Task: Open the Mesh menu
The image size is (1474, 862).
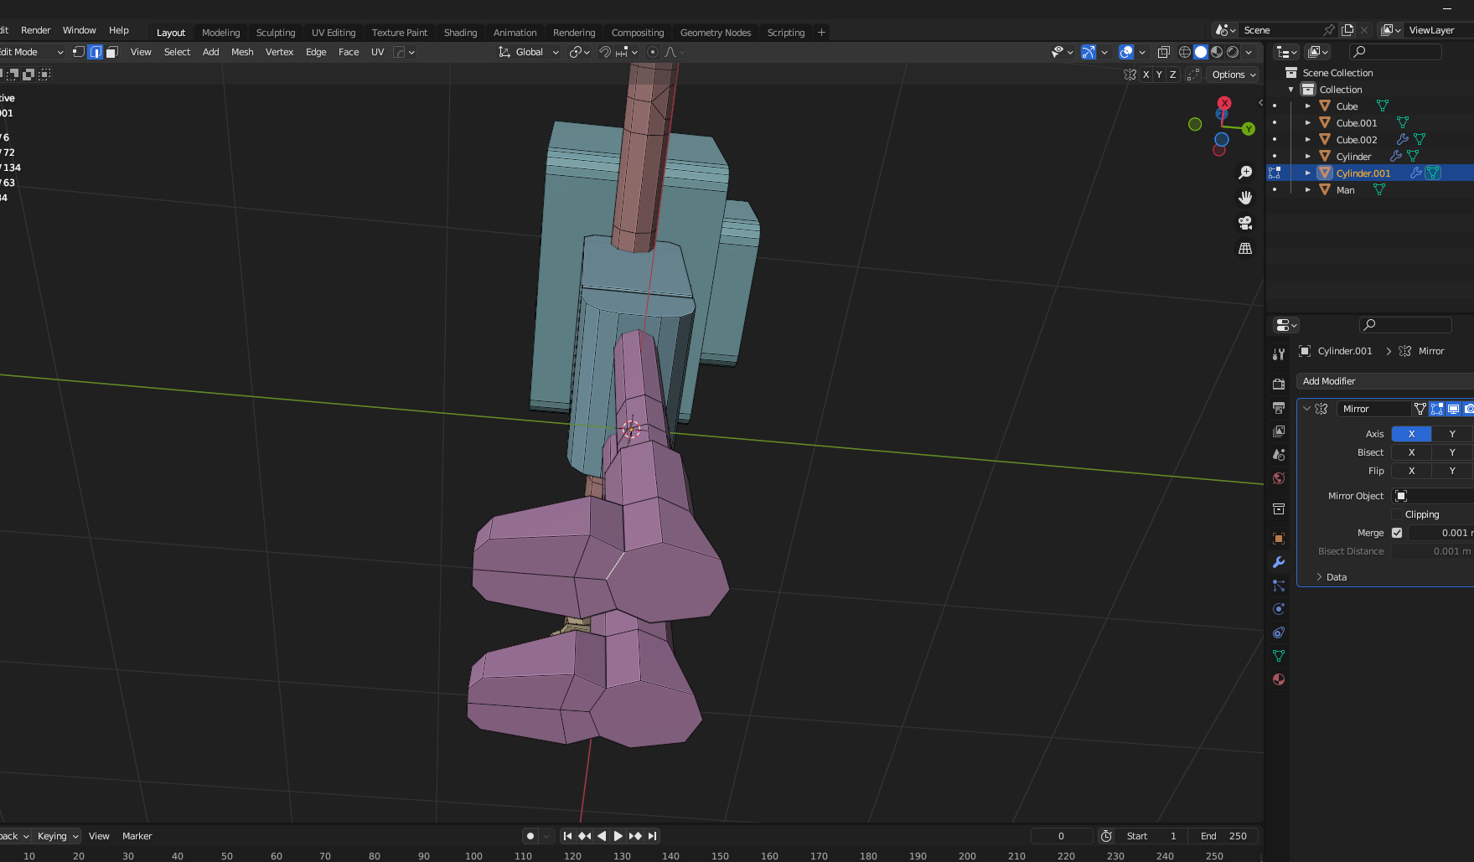Action: [242, 52]
